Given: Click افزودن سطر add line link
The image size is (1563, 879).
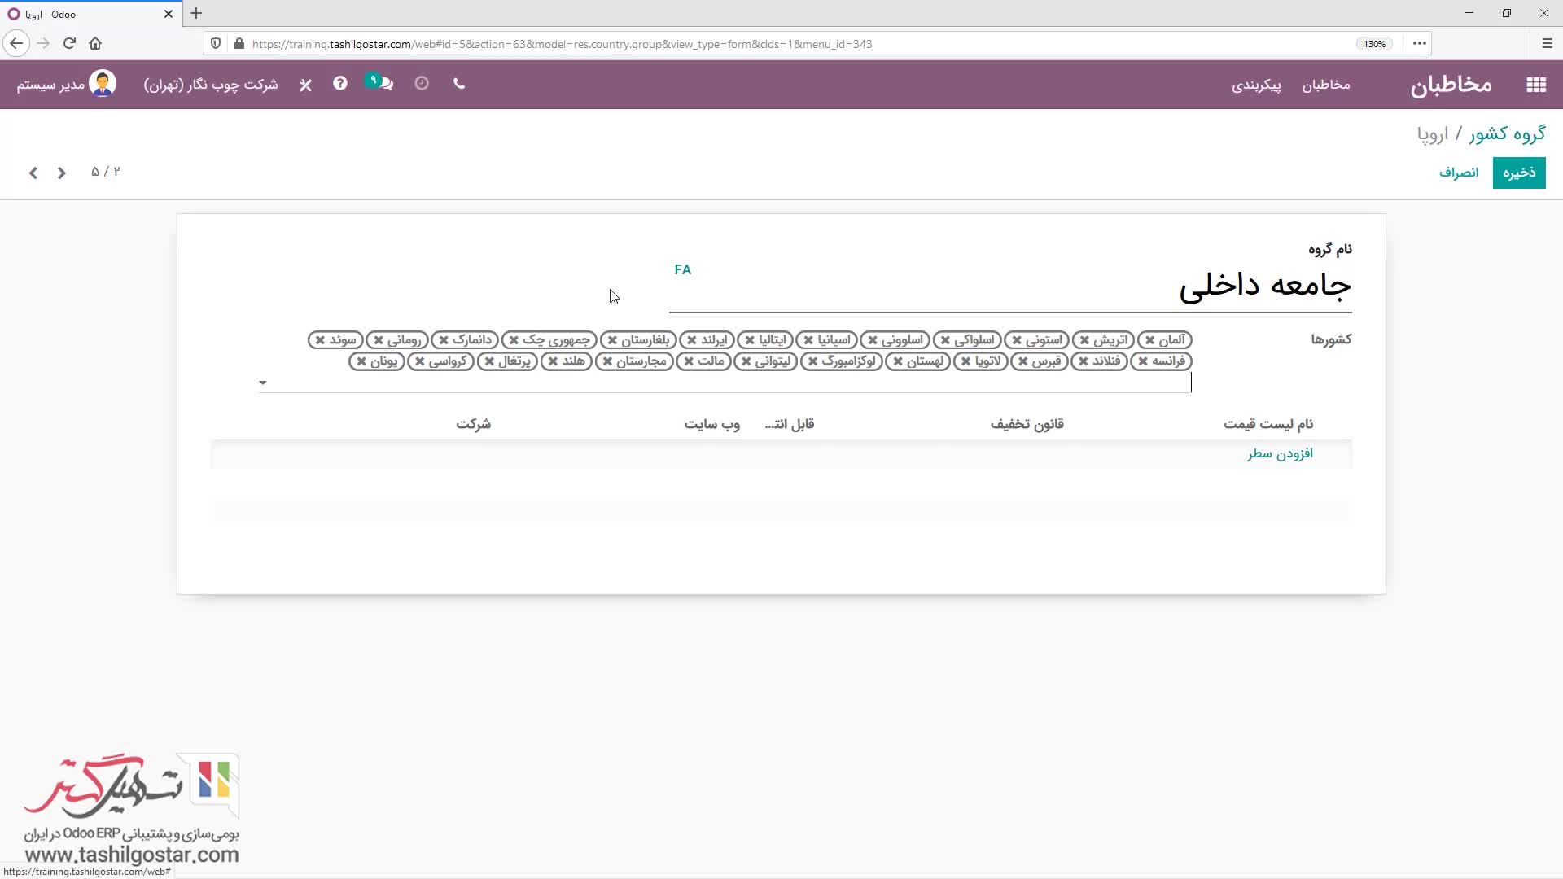Looking at the screenshot, I should [1280, 453].
